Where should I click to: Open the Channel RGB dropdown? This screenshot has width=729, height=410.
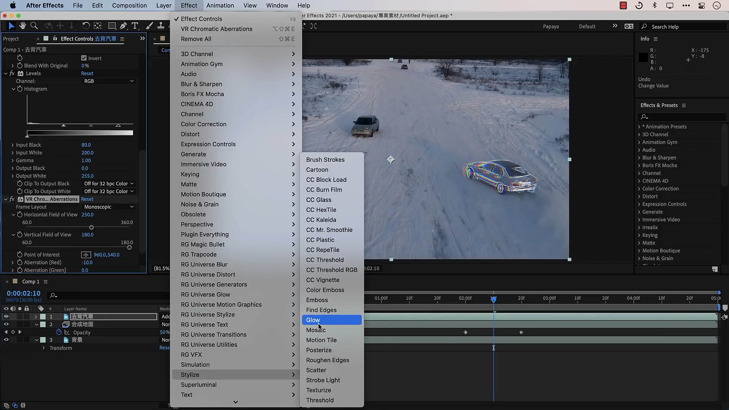pos(109,81)
